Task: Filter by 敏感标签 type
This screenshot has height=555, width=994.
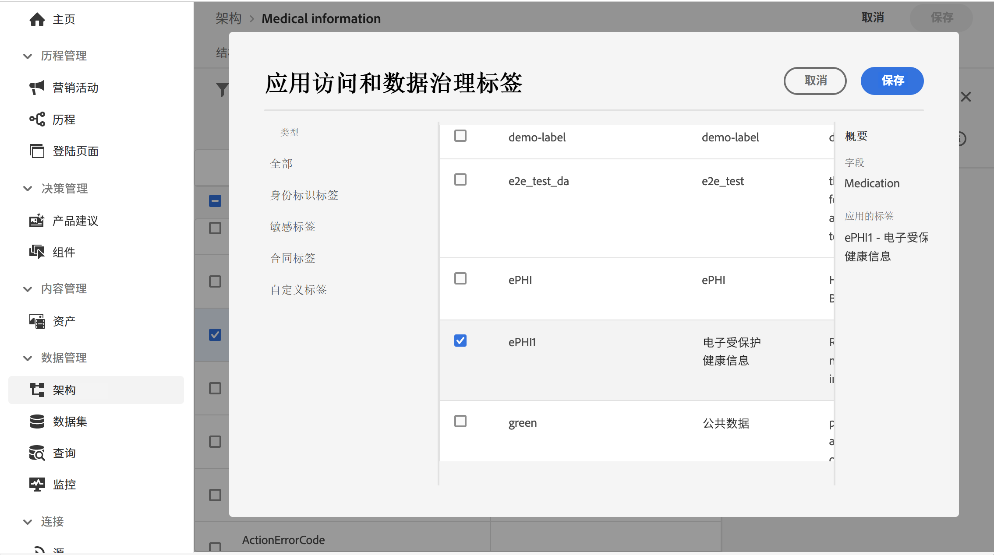Action: click(x=293, y=227)
